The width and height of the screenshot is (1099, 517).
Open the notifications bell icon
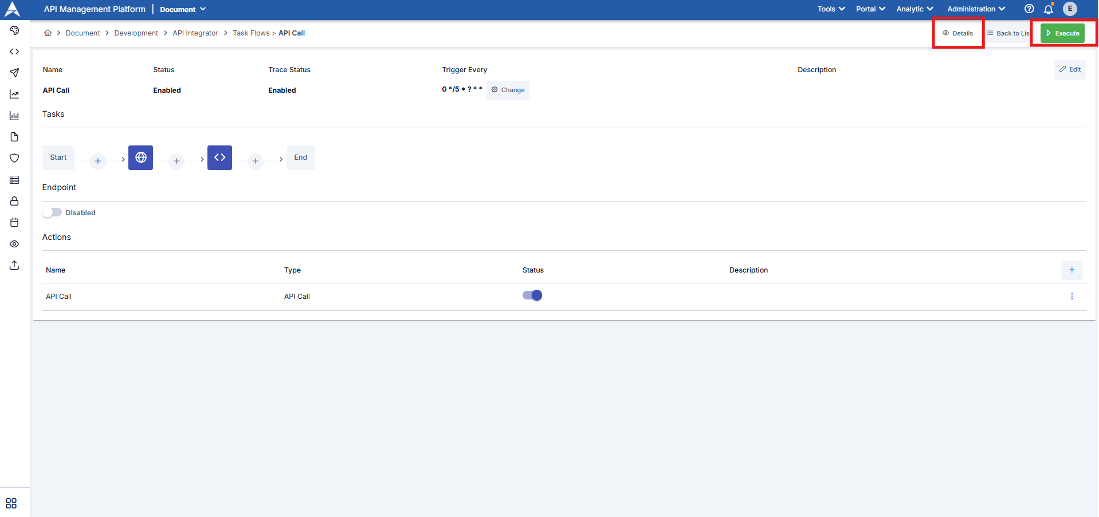[x=1048, y=9]
